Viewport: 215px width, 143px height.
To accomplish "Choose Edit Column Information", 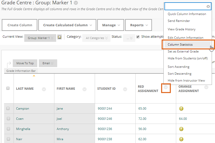I will pyautogui.click(x=186, y=38).
